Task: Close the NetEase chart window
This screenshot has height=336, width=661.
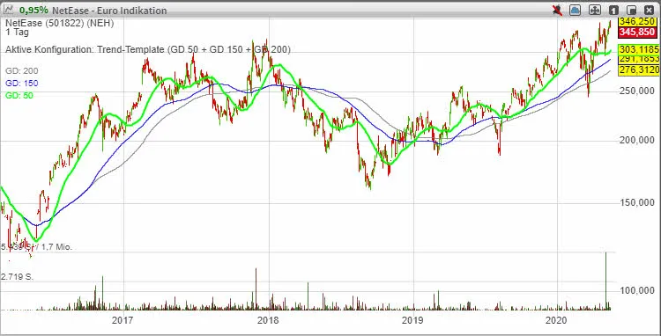Action: coord(650,10)
